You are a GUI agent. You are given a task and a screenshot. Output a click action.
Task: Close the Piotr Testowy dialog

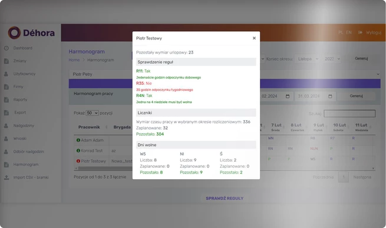click(x=254, y=38)
